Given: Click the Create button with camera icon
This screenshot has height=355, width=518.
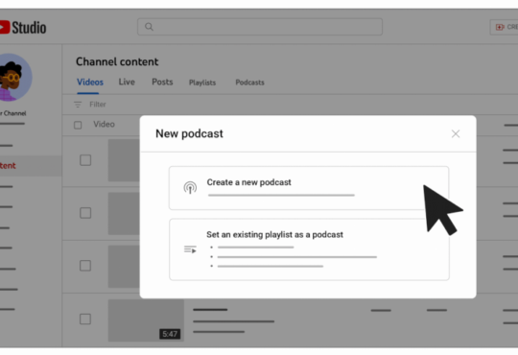Looking at the screenshot, I should click(x=505, y=27).
